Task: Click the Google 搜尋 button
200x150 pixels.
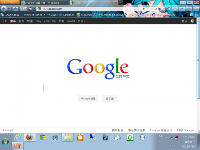Action: (88, 98)
